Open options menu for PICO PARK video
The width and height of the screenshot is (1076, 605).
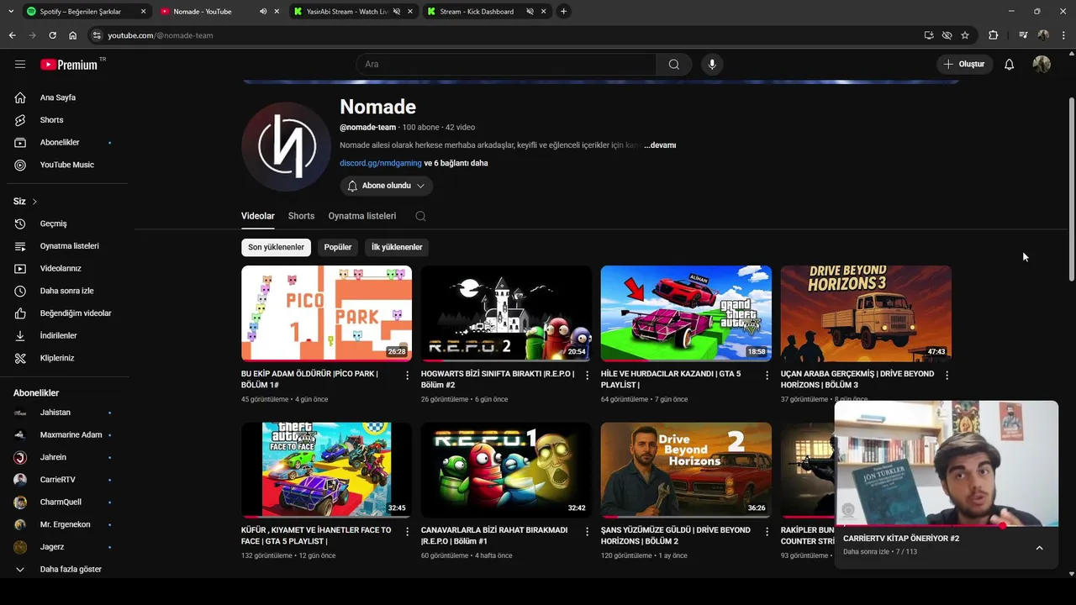click(407, 376)
